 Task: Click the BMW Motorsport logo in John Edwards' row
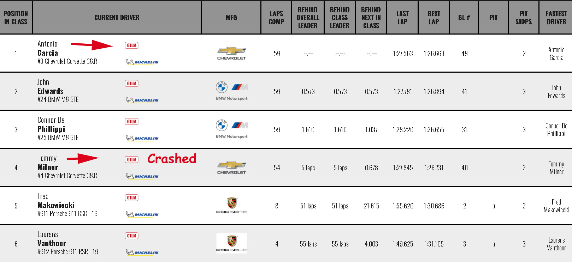tap(231, 91)
